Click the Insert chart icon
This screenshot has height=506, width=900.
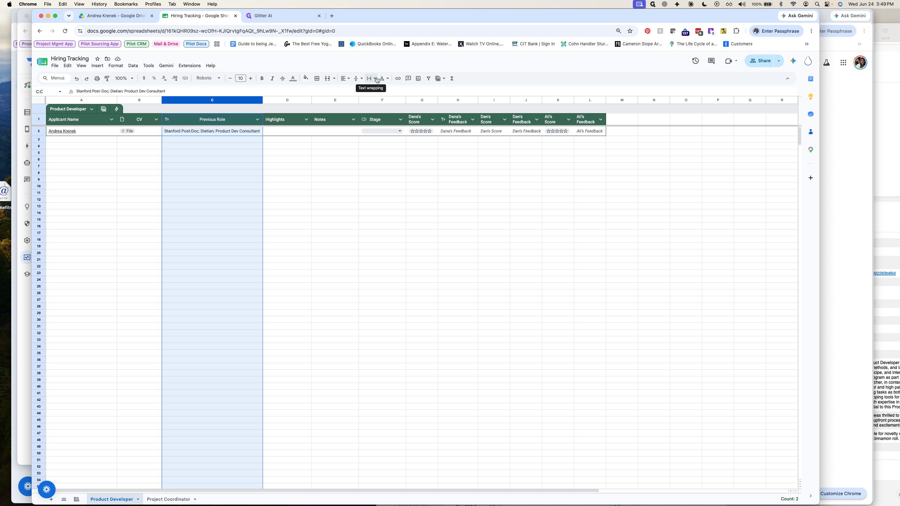click(418, 78)
